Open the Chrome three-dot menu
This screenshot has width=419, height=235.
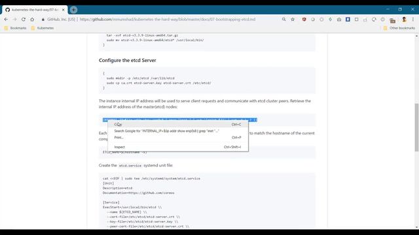[x=413, y=20]
